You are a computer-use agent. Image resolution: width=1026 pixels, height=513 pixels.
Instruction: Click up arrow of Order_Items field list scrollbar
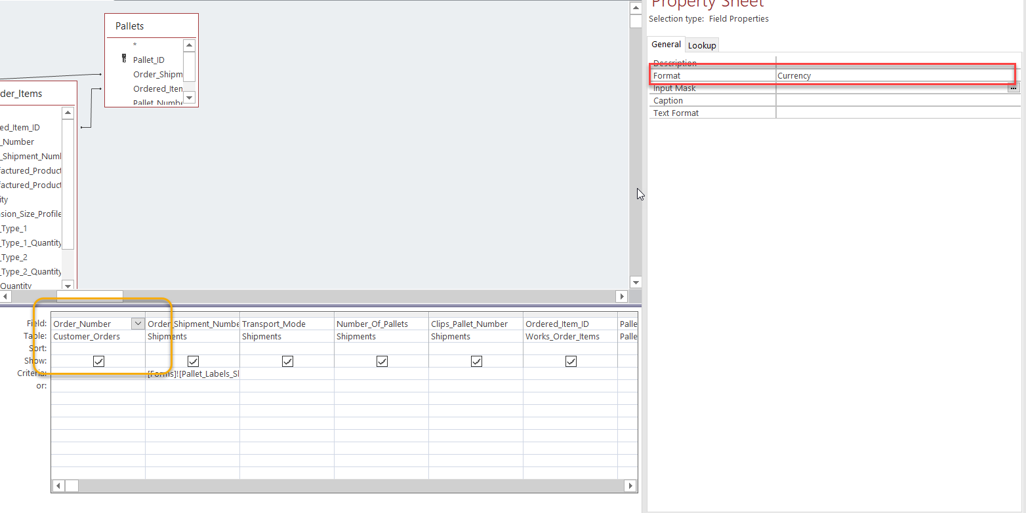coord(68,113)
